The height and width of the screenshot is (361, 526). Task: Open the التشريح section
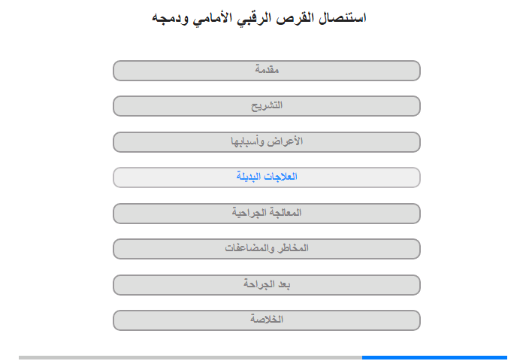pyautogui.click(x=267, y=106)
